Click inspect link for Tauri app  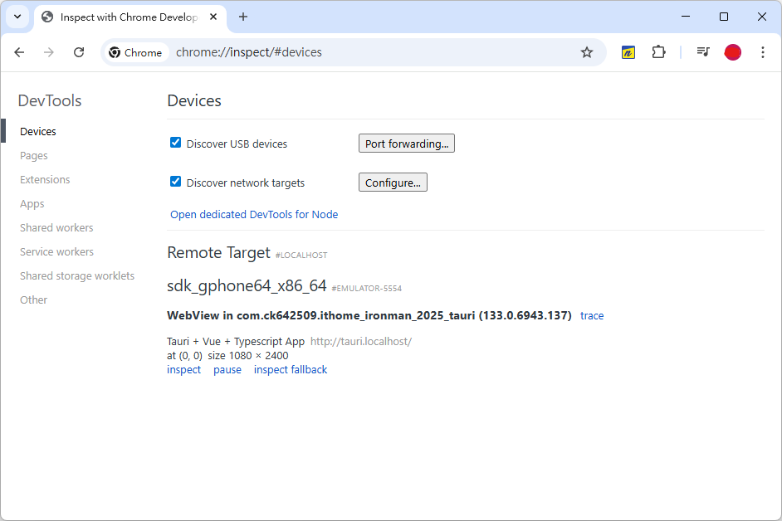184,369
